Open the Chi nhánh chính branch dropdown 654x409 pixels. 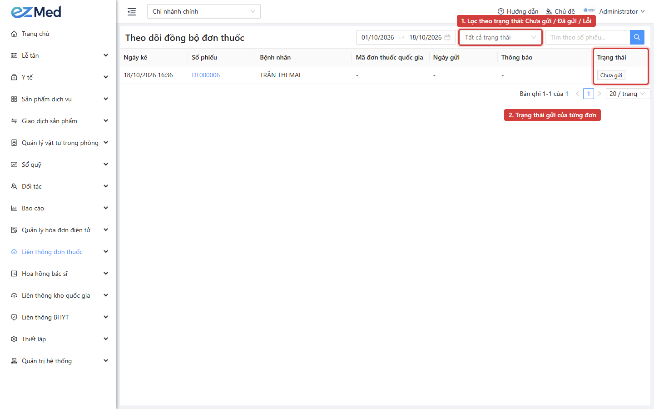[x=204, y=11]
